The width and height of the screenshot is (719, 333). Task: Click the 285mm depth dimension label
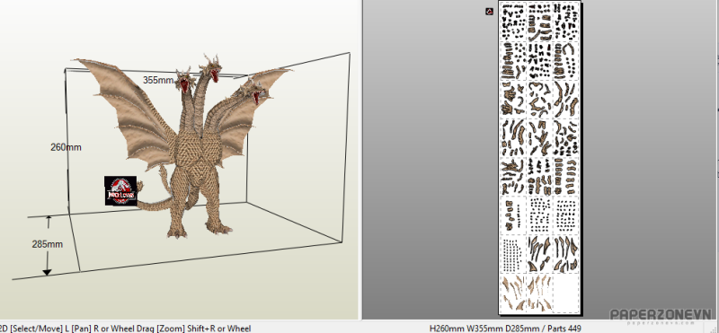click(x=48, y=244)
